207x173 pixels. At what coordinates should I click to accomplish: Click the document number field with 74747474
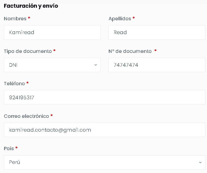coord(156,65)
